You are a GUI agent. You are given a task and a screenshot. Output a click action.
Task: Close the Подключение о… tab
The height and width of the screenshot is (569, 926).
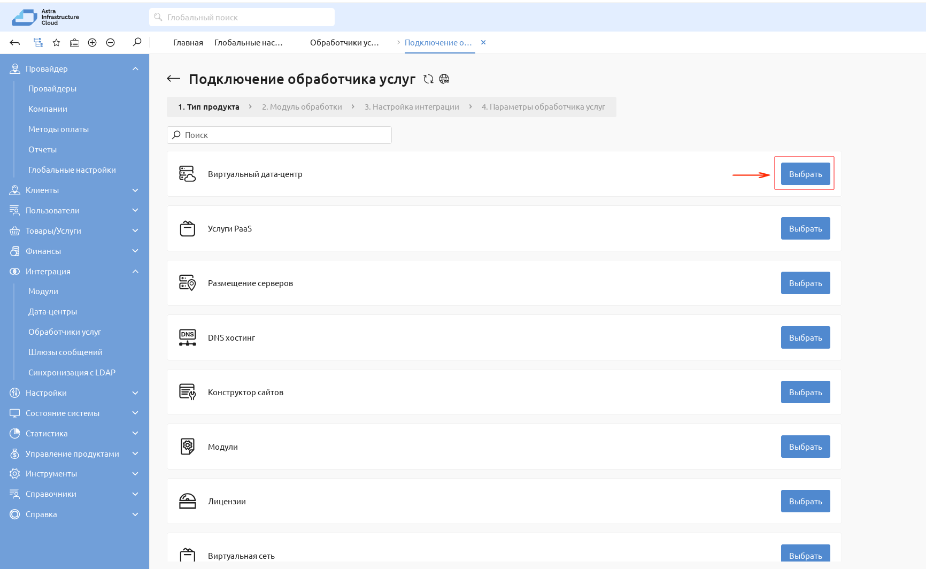click(483, 42)
